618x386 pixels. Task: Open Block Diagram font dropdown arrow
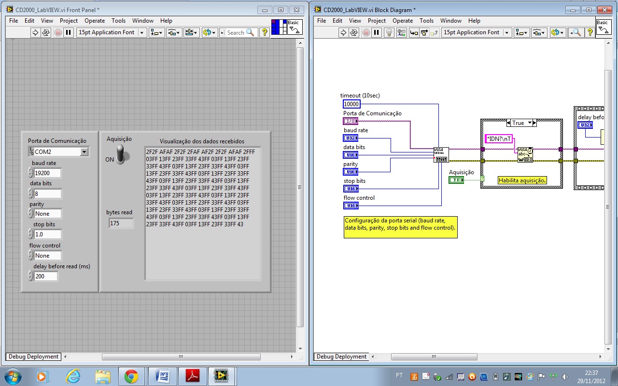(x=507, y=32)
